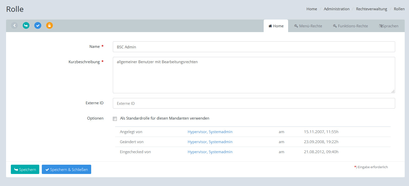Grab the Kurzbeschreibung textarea resize handle
The width and height of the screenshot is (409, 186).
[x=393, y=91]
